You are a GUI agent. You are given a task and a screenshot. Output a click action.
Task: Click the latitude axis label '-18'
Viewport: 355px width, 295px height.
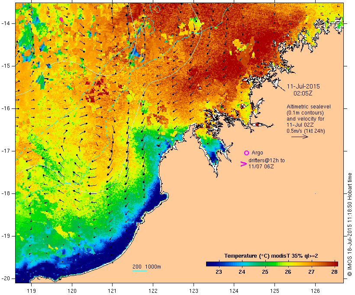[x=6, y=193]
